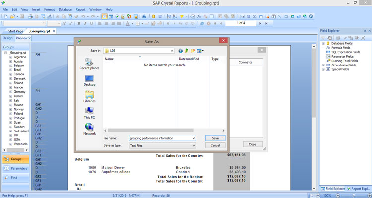Viewport: 372px width, 198px height.
Task: Open the File menu
Action: (5, 10)
